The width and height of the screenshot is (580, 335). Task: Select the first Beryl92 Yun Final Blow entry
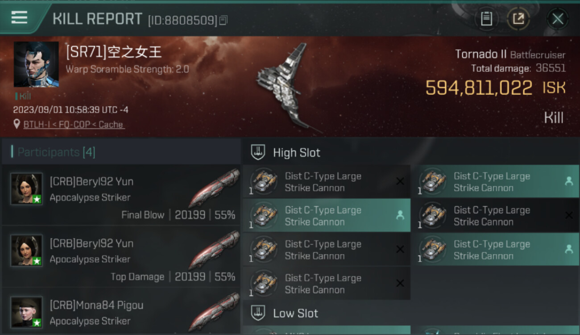(121, 195)
